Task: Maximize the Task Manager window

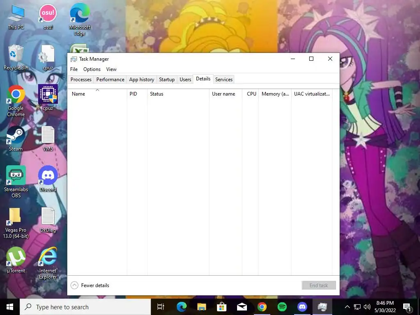Action: click(311, 59)
